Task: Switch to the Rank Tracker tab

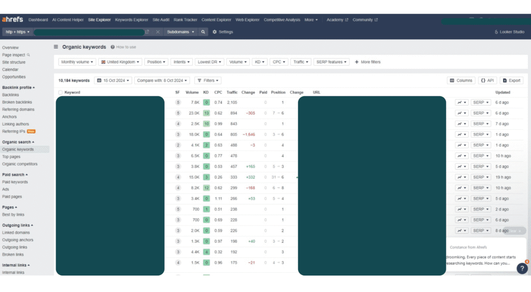Action: 185,20
